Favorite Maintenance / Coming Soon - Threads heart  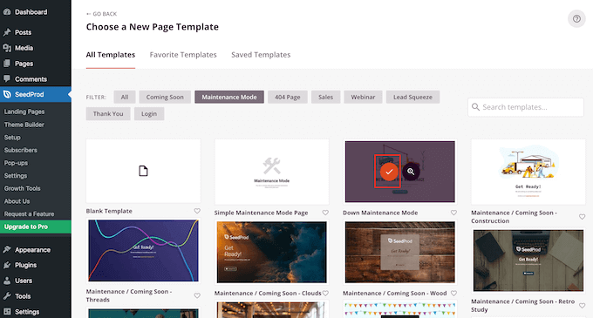click(x=197, y=295)
